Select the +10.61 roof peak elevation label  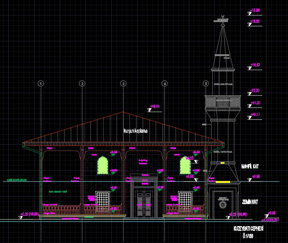click(155, 106)
